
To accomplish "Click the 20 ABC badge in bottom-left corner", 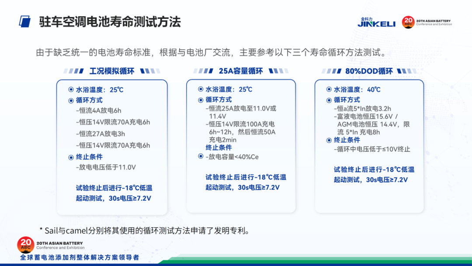I will [x=26, y=245].
